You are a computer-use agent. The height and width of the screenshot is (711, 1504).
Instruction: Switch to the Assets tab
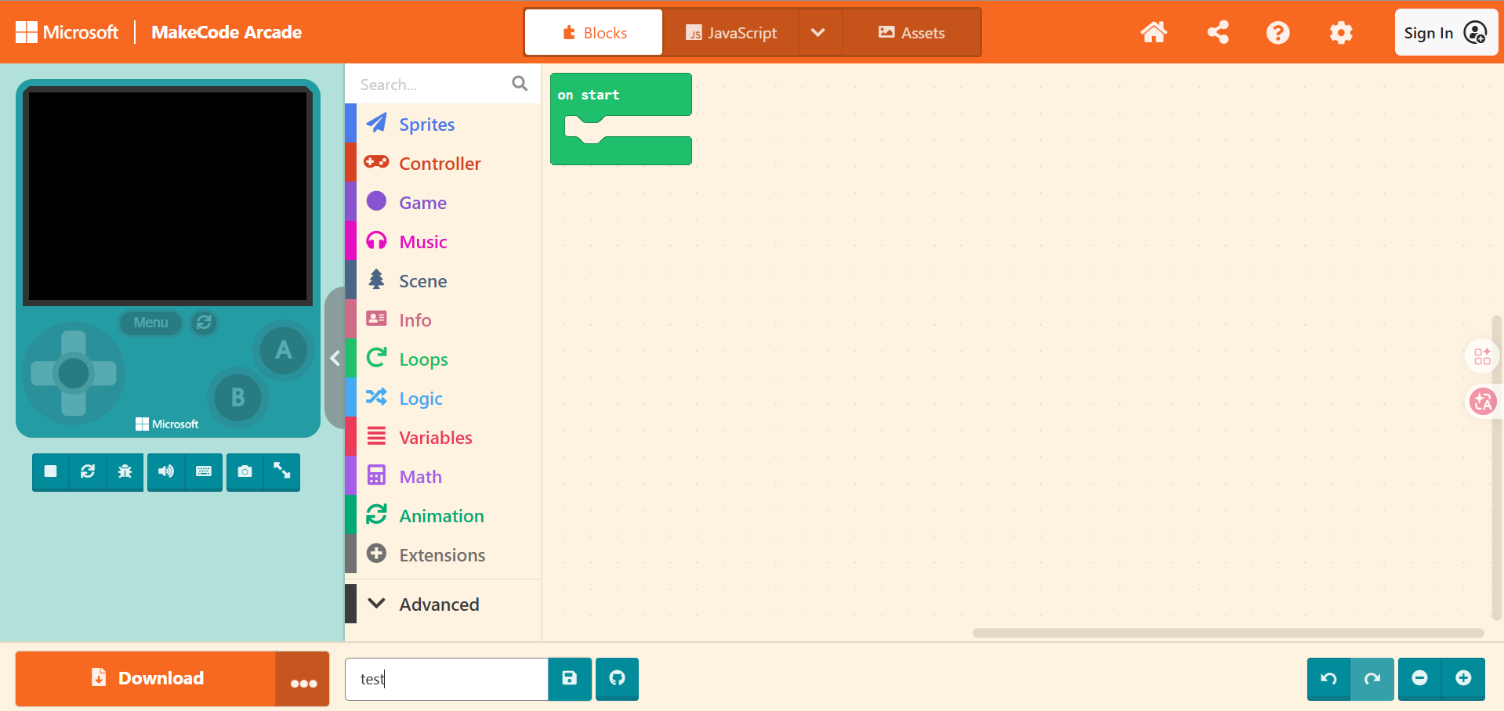[x=911, y=33]
